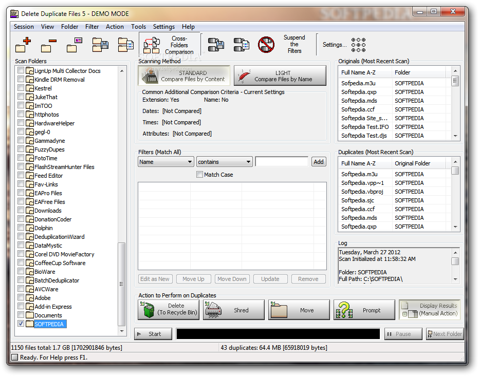The height and width of the screenshot is (376, 479).
Task: Click the add folder plus icon
Action: pyautogui.click(x=23, y=45)
